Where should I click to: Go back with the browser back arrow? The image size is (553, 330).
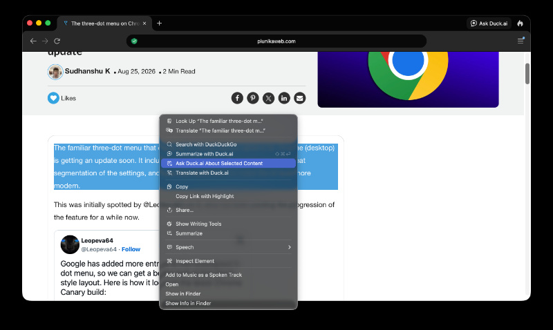click(33, 41)
